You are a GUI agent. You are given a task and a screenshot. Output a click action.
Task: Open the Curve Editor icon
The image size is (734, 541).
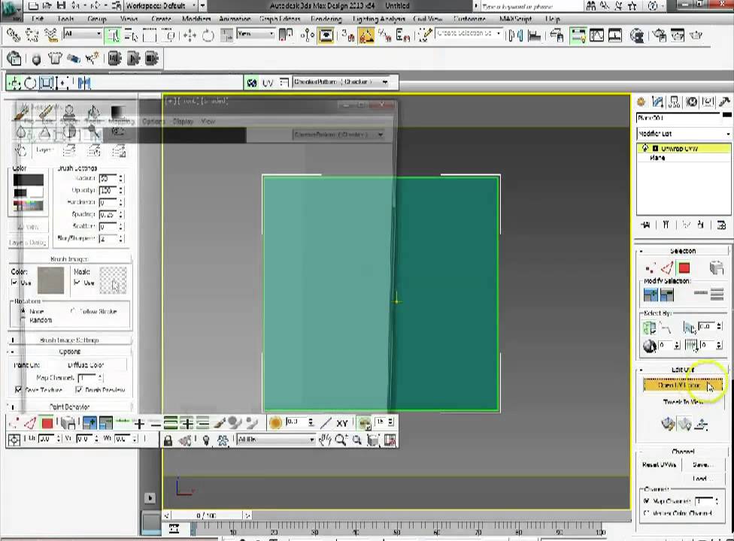pyautogui.click(x=596, y=35)
